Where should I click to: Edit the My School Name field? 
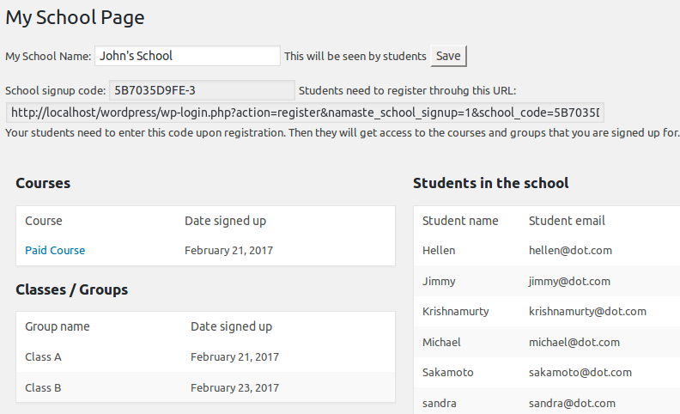click(x=187, y=56)
